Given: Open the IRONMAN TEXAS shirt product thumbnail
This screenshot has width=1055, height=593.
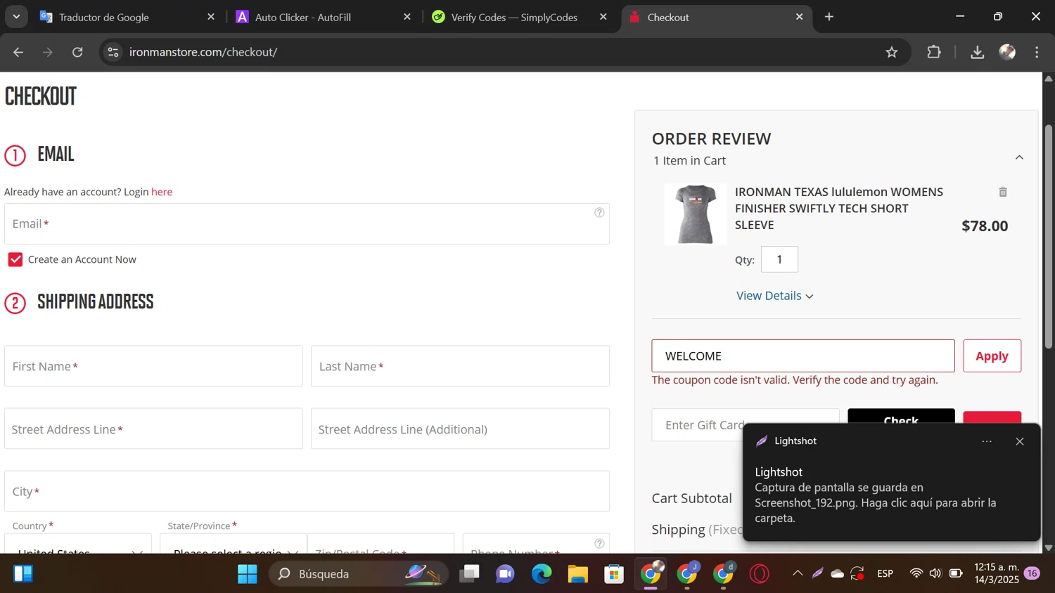Looking at the screenshot, I should point(696,214).
